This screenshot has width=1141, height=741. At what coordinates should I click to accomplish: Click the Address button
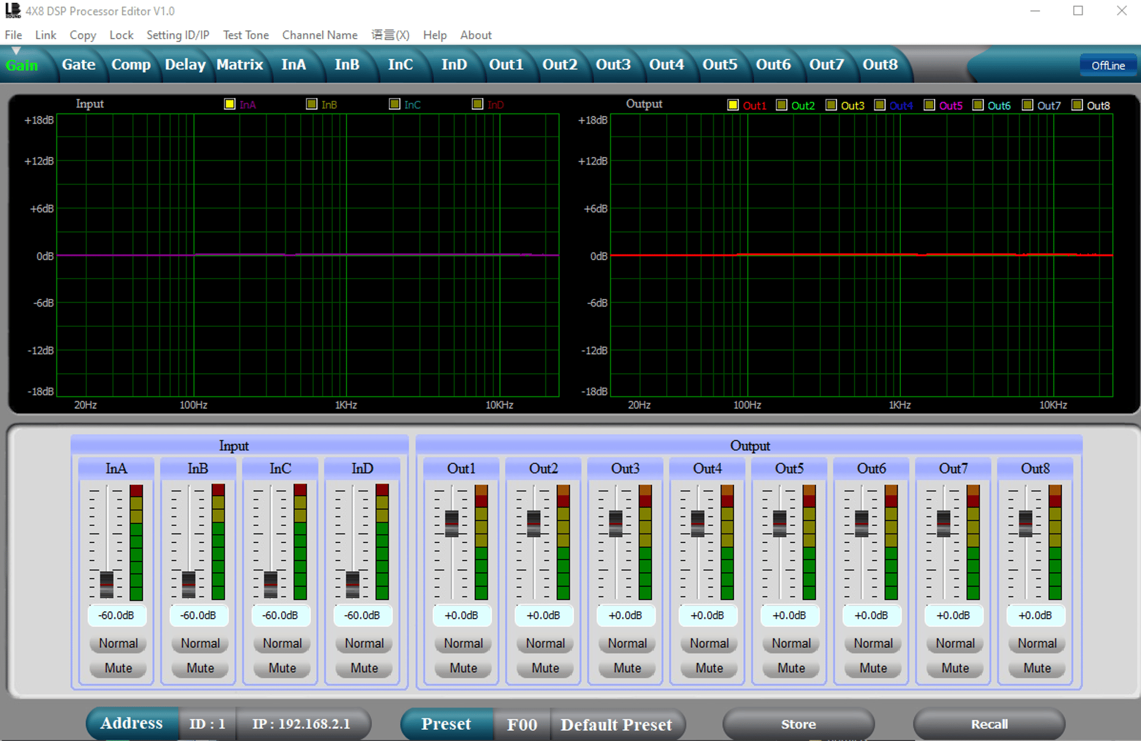point(131,723)
